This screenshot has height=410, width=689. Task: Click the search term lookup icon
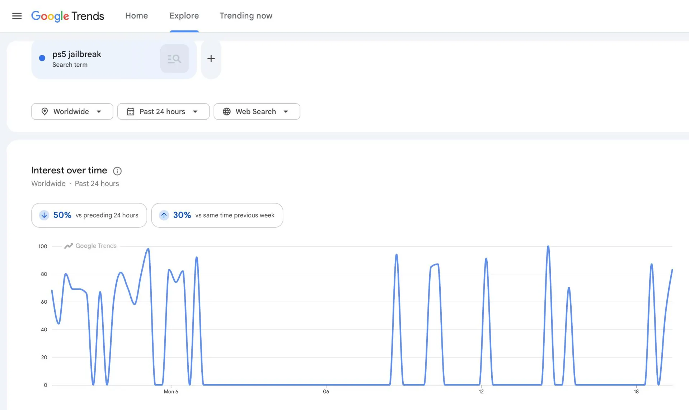click(174, 59)
